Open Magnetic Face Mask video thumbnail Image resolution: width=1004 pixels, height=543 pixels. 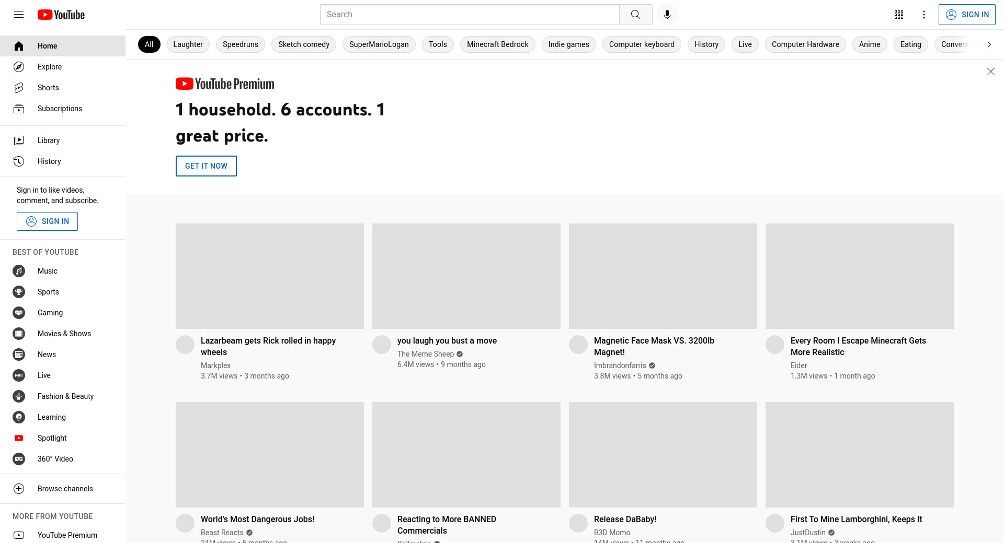(x=663, y=276)
